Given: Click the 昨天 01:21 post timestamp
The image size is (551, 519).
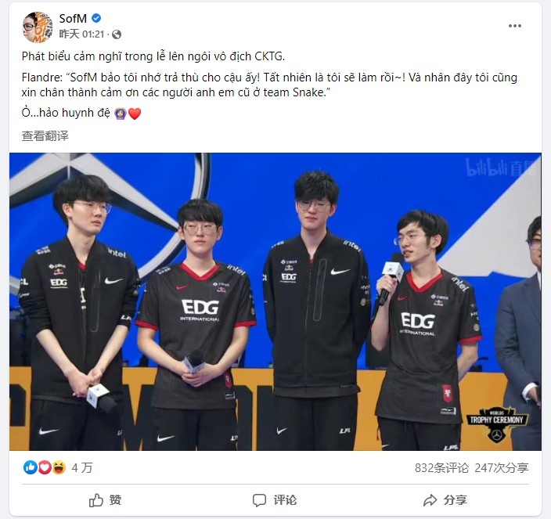Looking at the screenshot, I should click(x=81, y=34).
